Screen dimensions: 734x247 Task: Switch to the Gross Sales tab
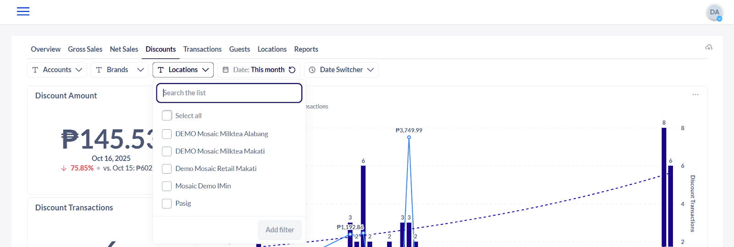coord(85,49)
